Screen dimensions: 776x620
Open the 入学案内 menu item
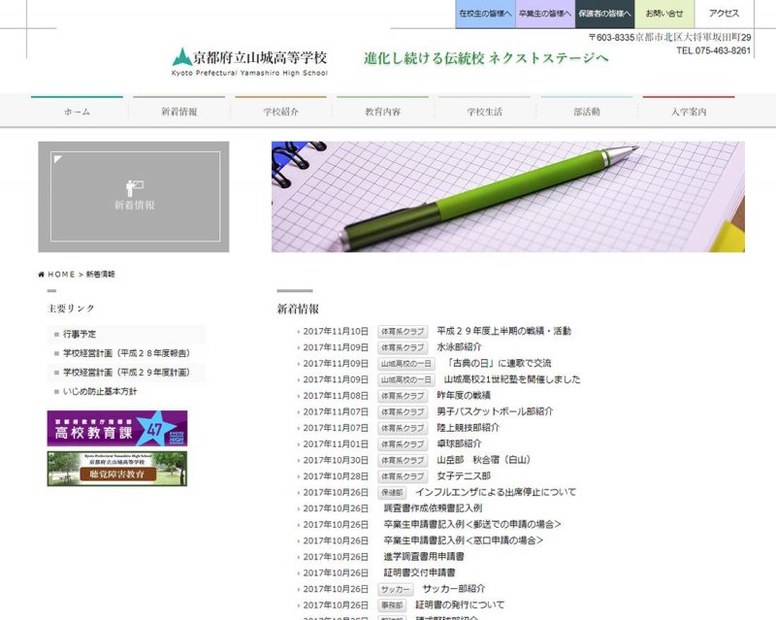(688, 112)
